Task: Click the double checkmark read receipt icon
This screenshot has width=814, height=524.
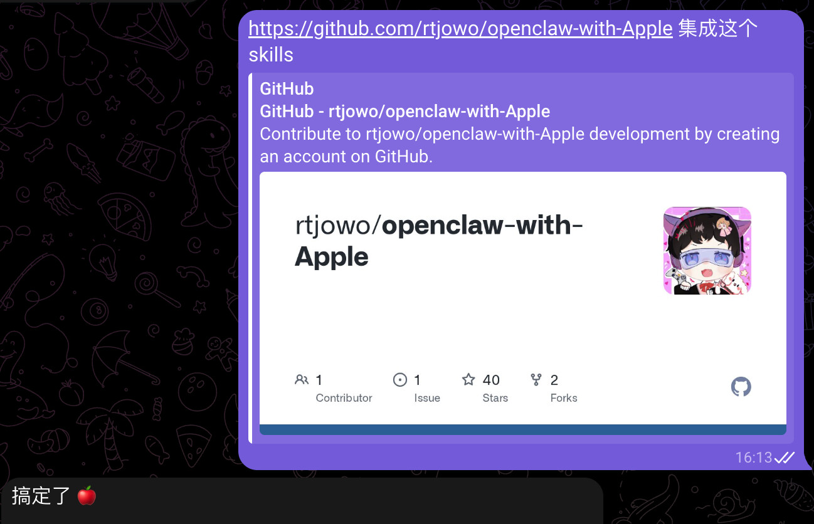Action: pyautogui.click(x=785, y=458)
